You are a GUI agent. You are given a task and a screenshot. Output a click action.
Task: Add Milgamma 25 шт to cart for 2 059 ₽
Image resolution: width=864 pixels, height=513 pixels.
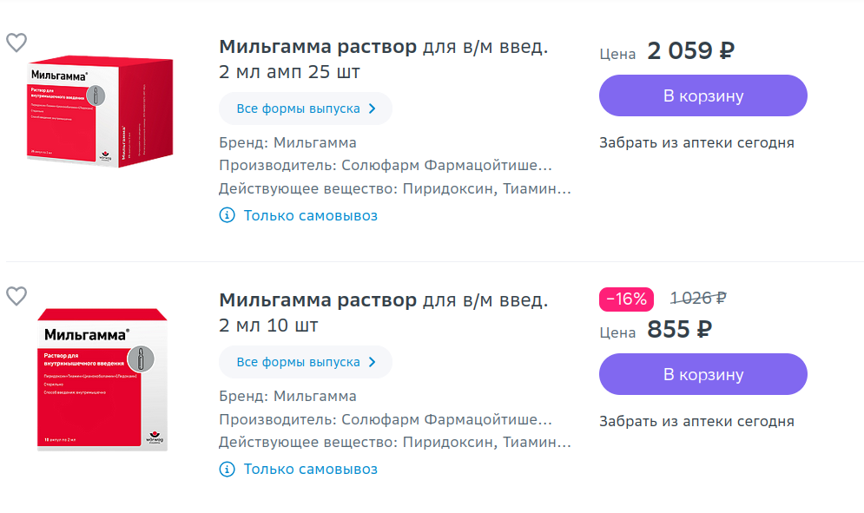coord(703,95)
